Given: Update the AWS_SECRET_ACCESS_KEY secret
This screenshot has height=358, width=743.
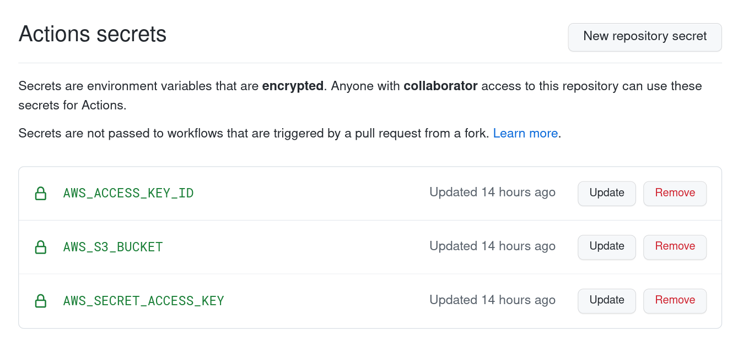Looking at the screenshot, I should [606, 301].
